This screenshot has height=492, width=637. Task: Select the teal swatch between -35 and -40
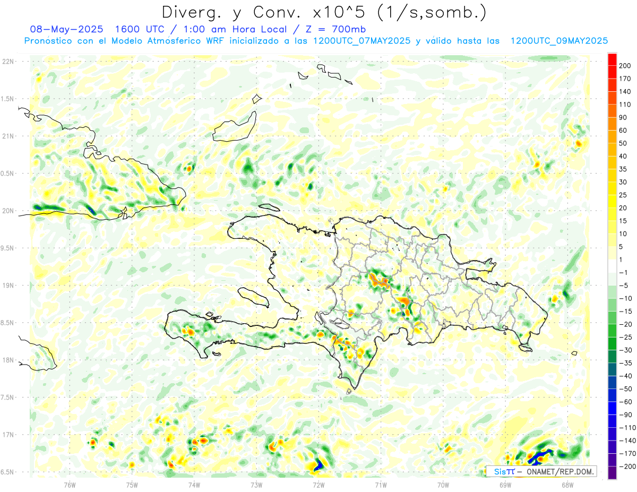pos(612,370)
